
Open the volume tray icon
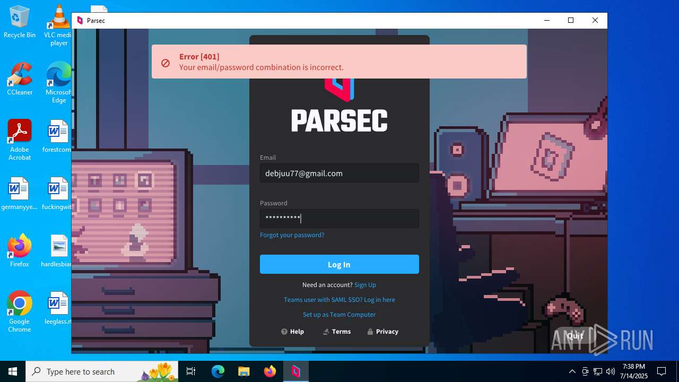(611, 371)
